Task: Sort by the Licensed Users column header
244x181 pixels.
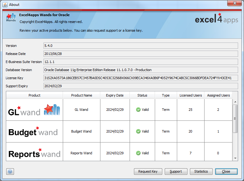Action: coord(191,95)
